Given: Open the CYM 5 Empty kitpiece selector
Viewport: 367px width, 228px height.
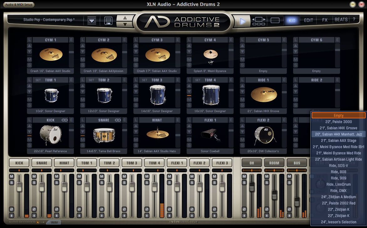Looking at the screenshot, I should (263, 71).
